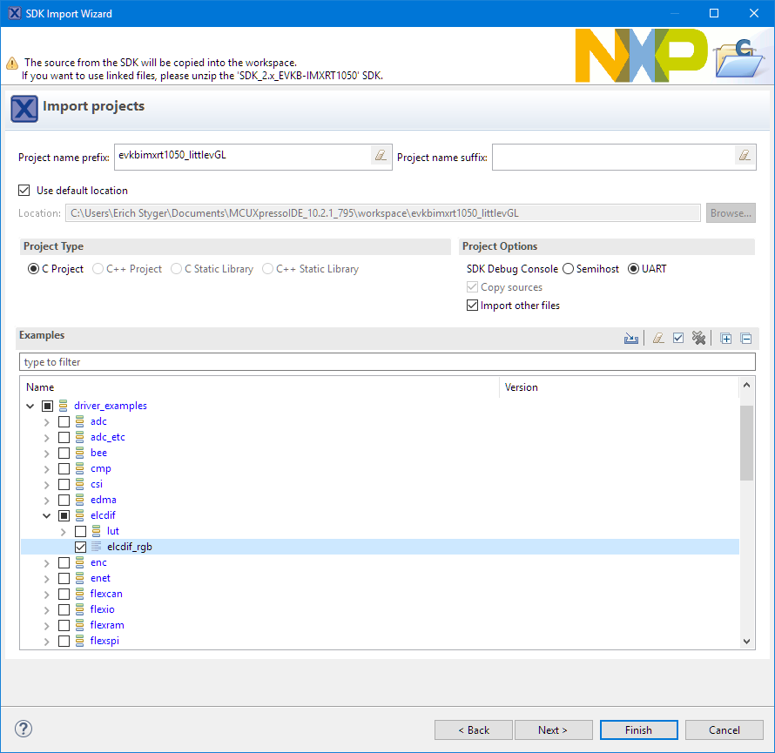The image size is (775, 753).
Task: Select the Semihost debug console option
Action: coord(569,269)
